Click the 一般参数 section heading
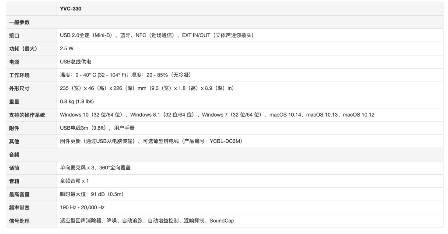Screen dimensions: 448x234 (19, 22)
